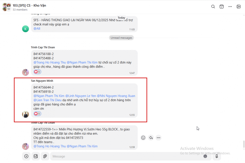Click @Lien Tran Thi Dieu mention
Screen dimensions: 245x163
47,100
